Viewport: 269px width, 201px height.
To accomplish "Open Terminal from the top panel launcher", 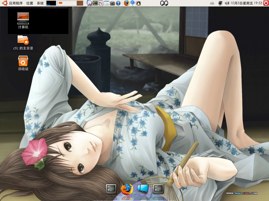I will point(95,3).
